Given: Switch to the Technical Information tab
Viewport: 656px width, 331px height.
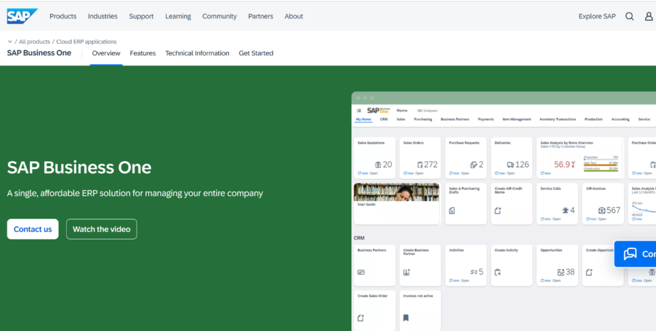Looking at the screenshot, I should 197,53.
